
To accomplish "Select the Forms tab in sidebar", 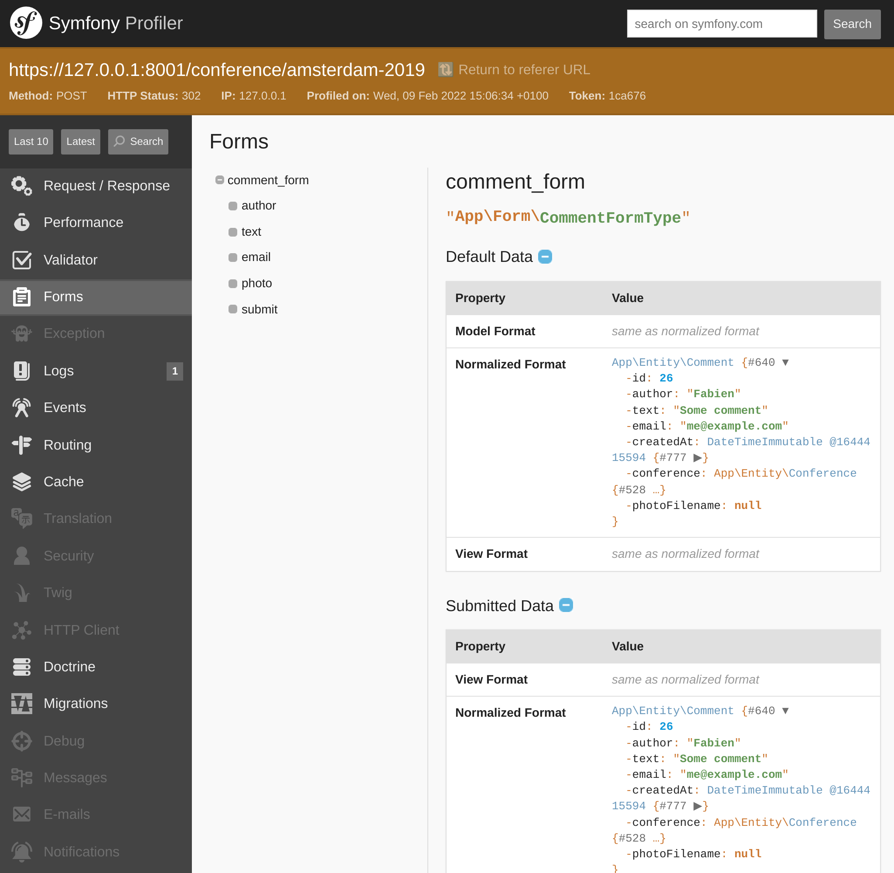I will click(x=96, y=296).
